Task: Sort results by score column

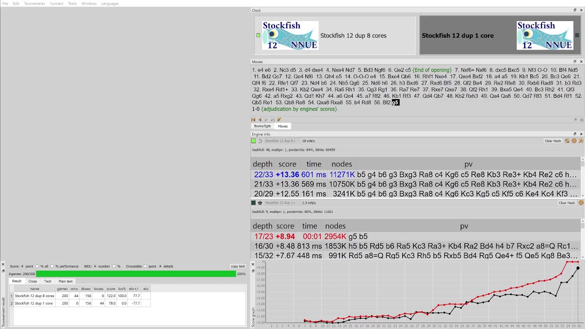Action: coord(111,289)
